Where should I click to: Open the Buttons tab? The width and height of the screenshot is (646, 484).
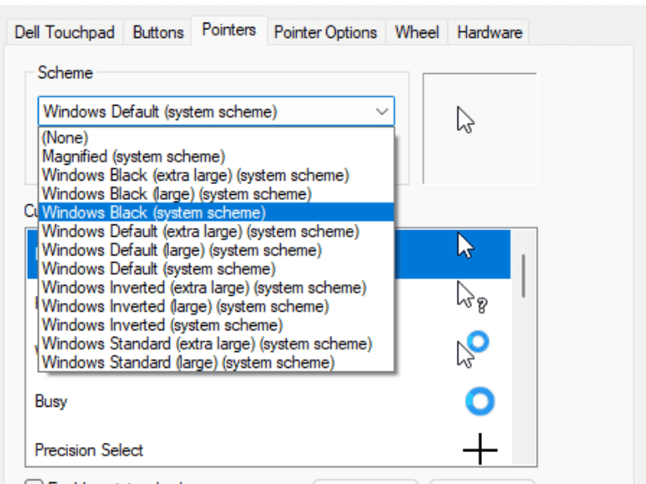click(158, 32)
